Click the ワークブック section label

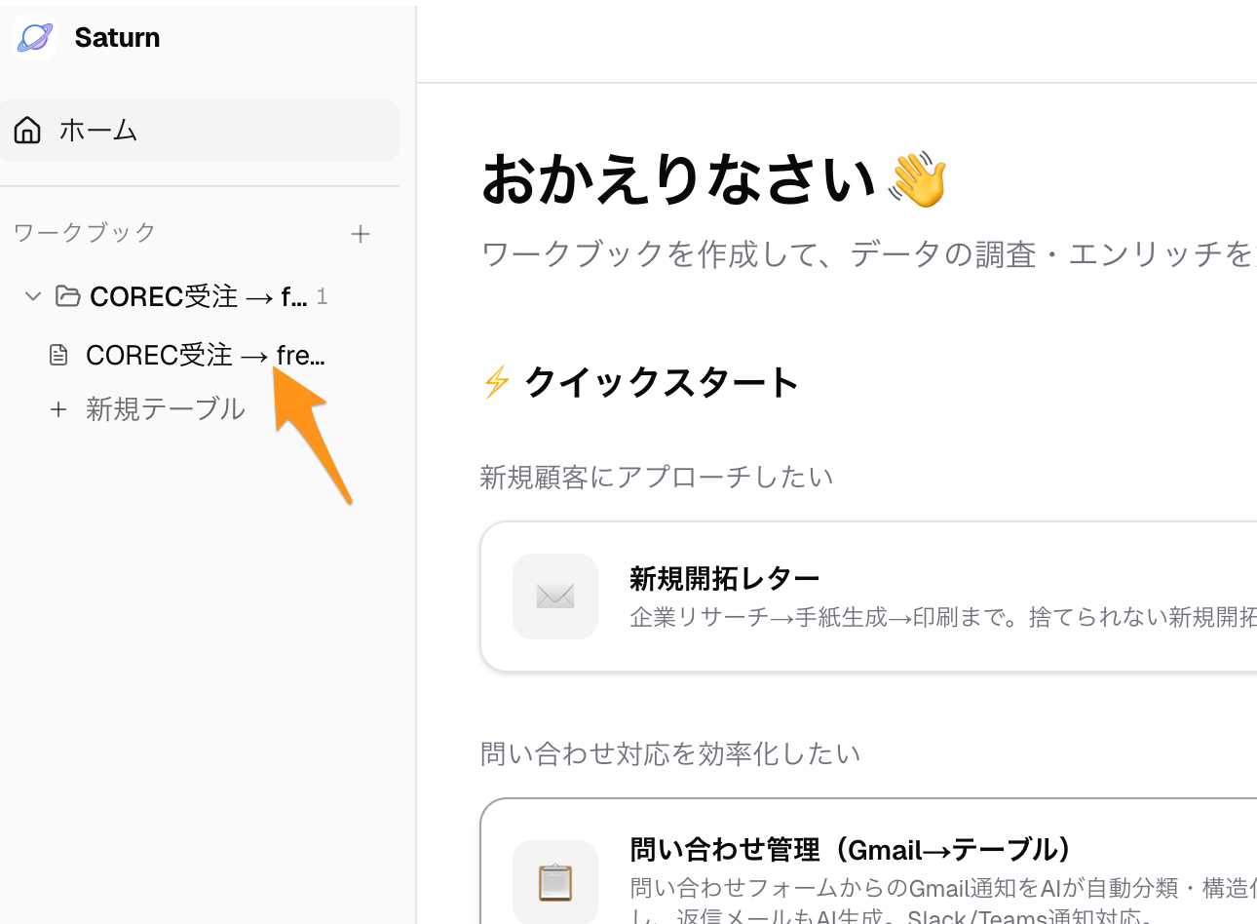[x=83, y=232]
